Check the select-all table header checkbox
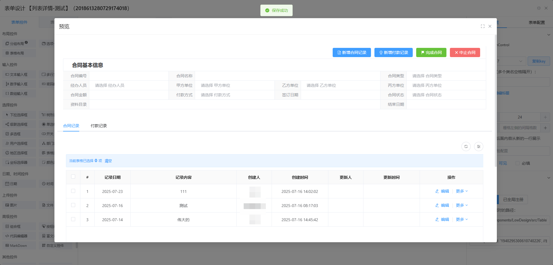Viewport: 553px width, 265px height. click(73, 176)
